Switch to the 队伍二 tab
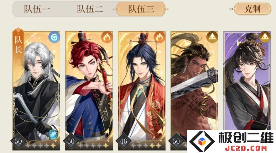This screenshot has width=276, height=153. [90, 9]
